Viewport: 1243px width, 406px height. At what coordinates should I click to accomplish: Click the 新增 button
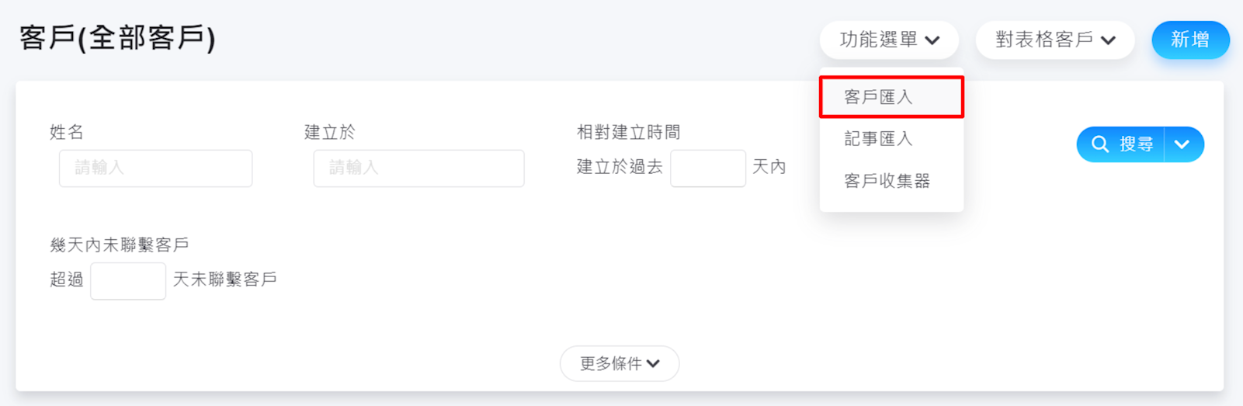coord(1190,40)
